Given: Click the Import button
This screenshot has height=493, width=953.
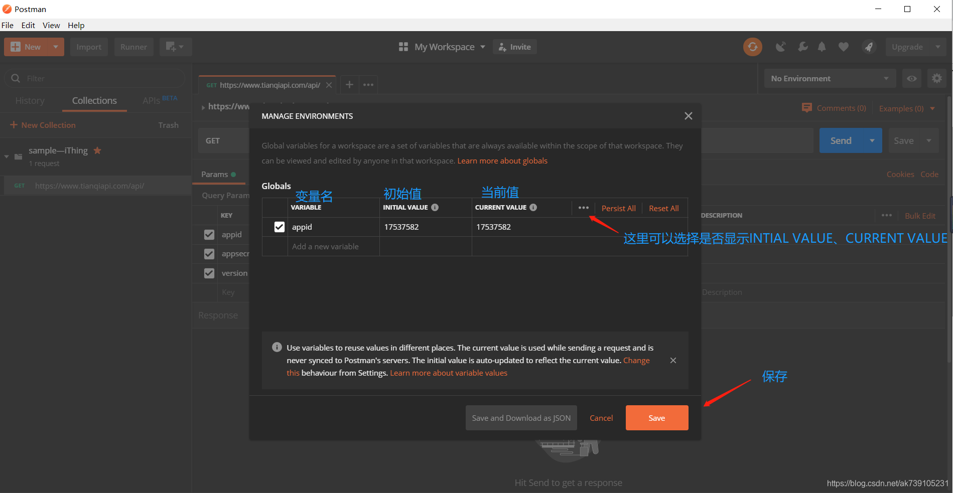Looking at the screenshot, I should point(89,47).
